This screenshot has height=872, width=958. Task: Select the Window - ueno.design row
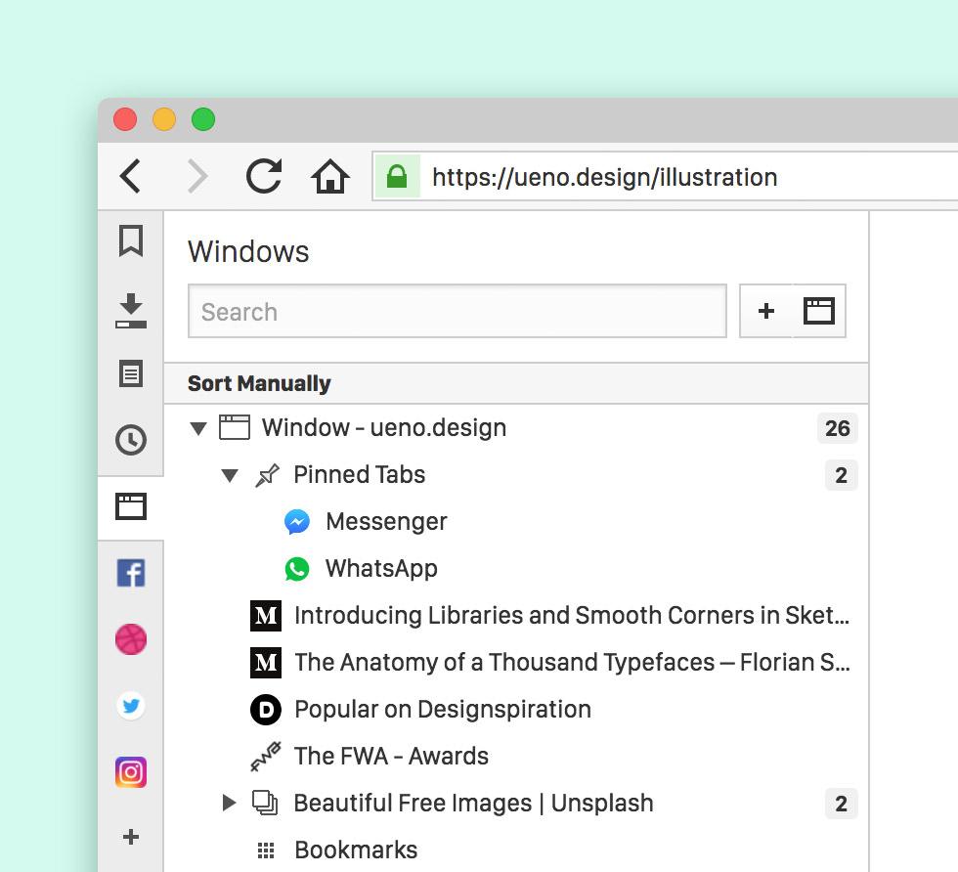(516, 428)
